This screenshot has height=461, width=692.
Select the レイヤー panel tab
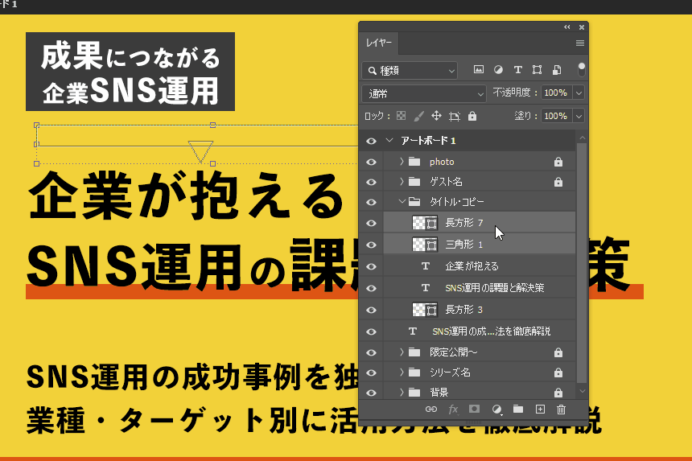tap(379, 43)
